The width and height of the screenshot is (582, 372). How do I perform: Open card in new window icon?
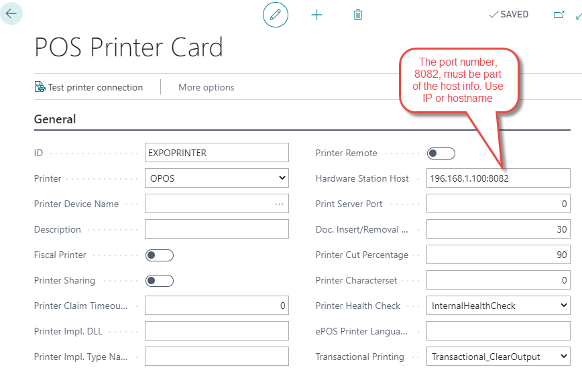pyautogui.click(x=559, y=15)
